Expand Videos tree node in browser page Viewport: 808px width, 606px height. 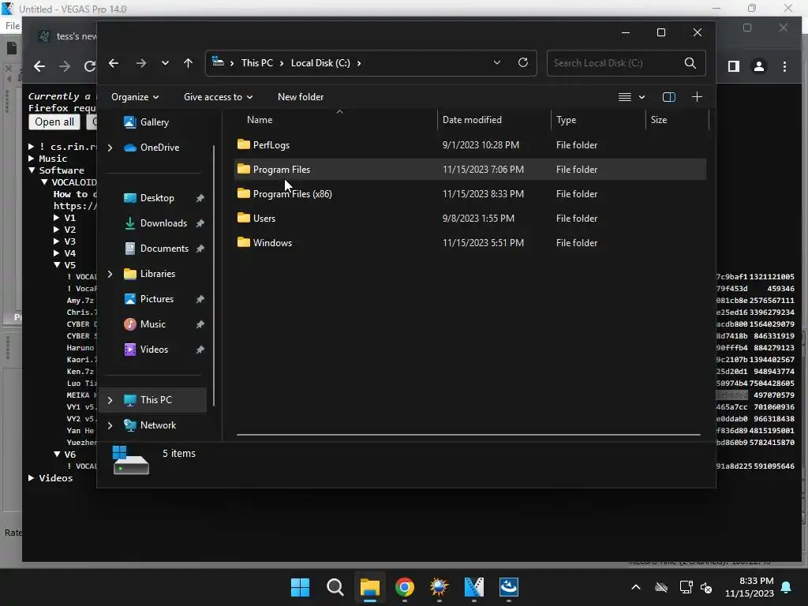32,477
